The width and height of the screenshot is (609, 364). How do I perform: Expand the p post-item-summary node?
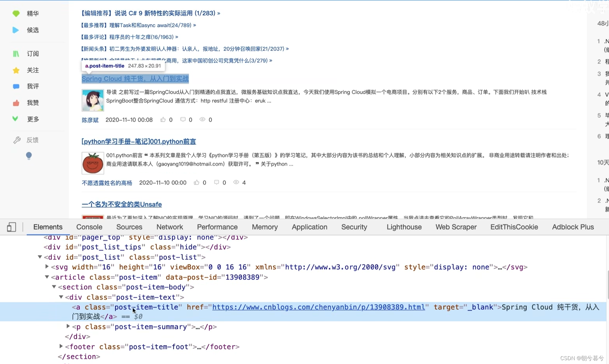68,326
